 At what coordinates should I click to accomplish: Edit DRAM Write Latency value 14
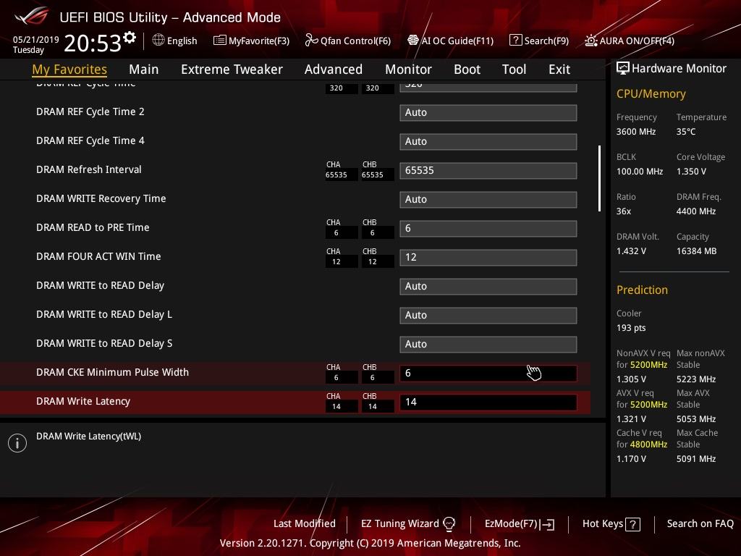pyautogui.click(x=488, y=402)
